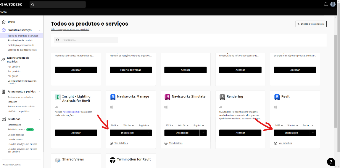The image size is (340, 168).
Task: Select Atualizações de produto in sidebar
Action: (20, 40)
